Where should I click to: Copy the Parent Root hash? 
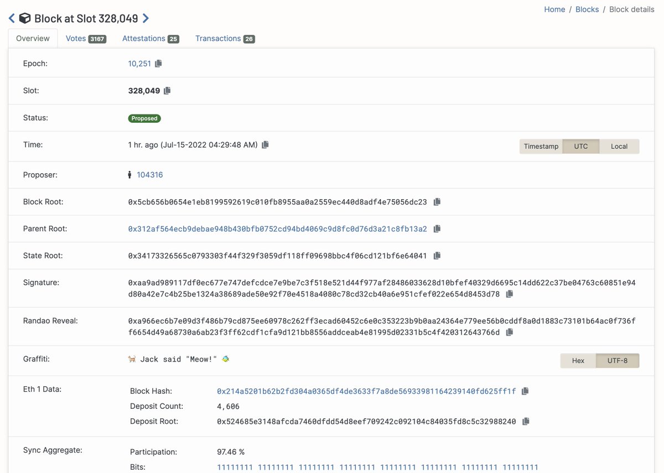point(437,229)
